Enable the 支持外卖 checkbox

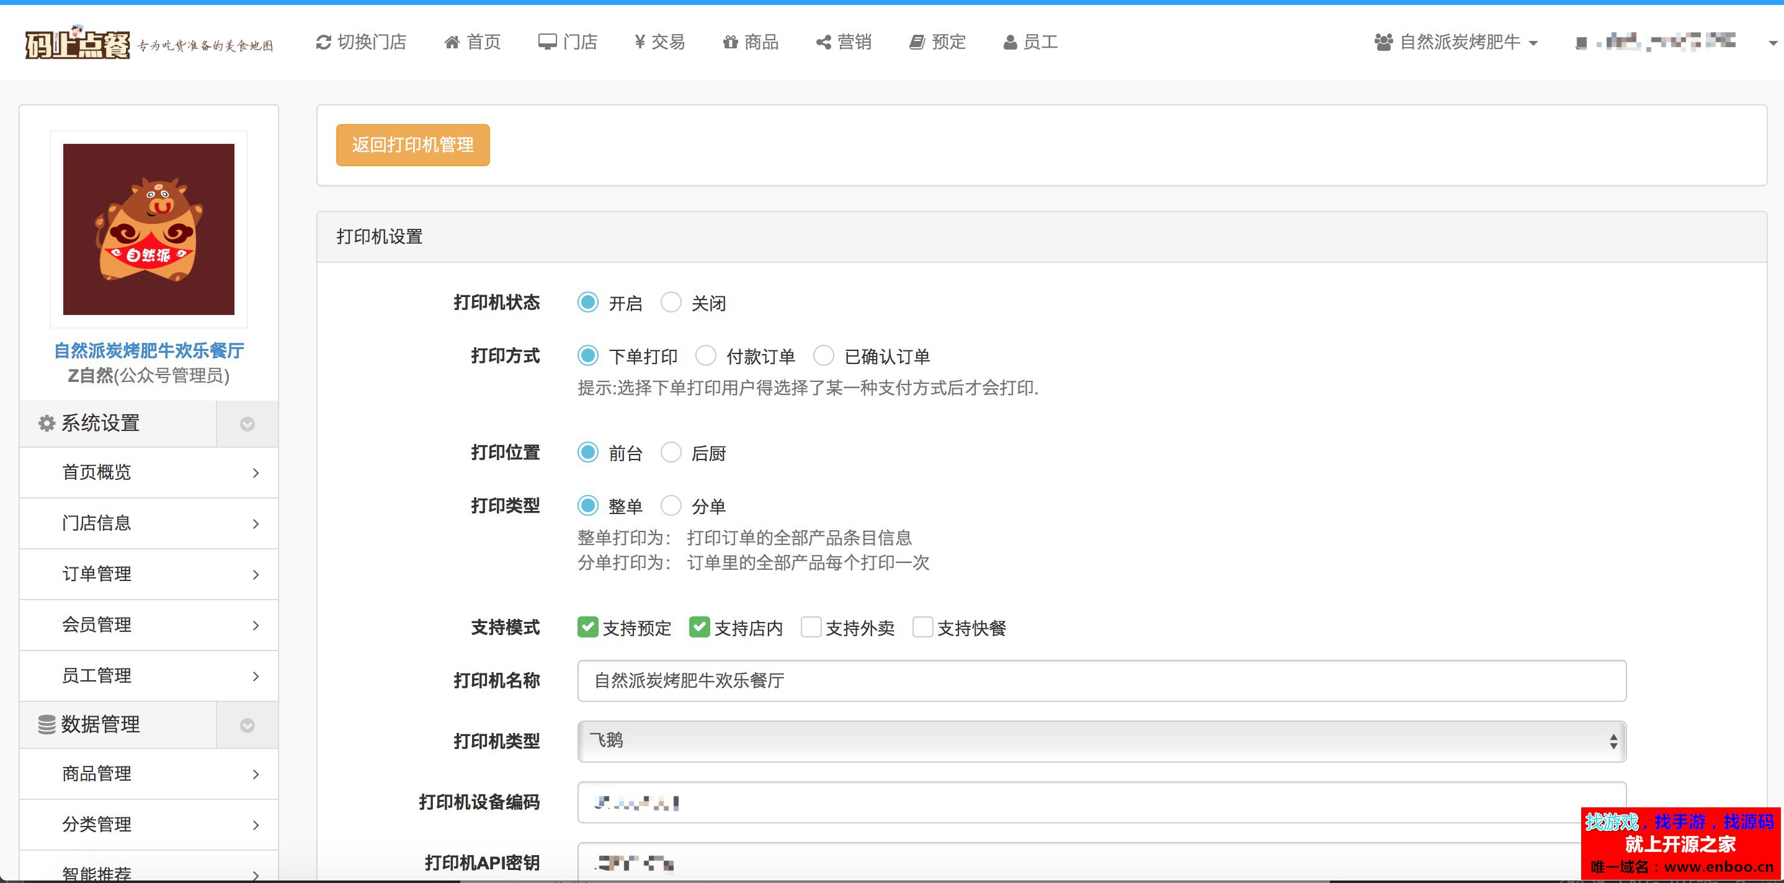click(x=811, y=628)
